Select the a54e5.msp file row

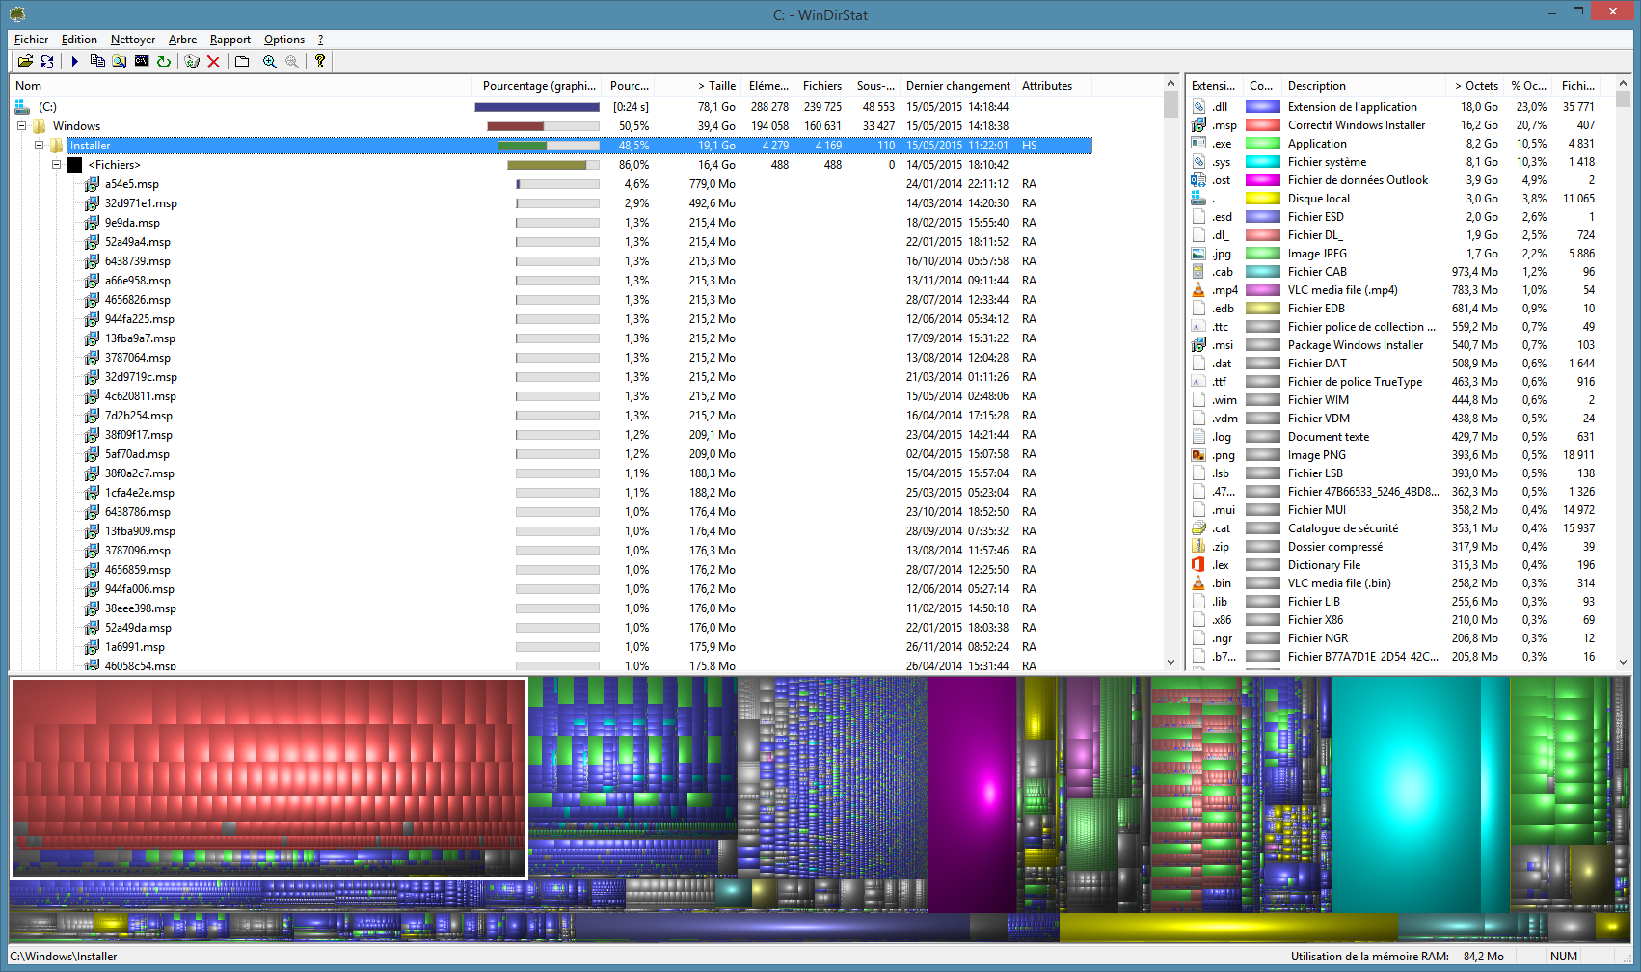coord(132,184)
